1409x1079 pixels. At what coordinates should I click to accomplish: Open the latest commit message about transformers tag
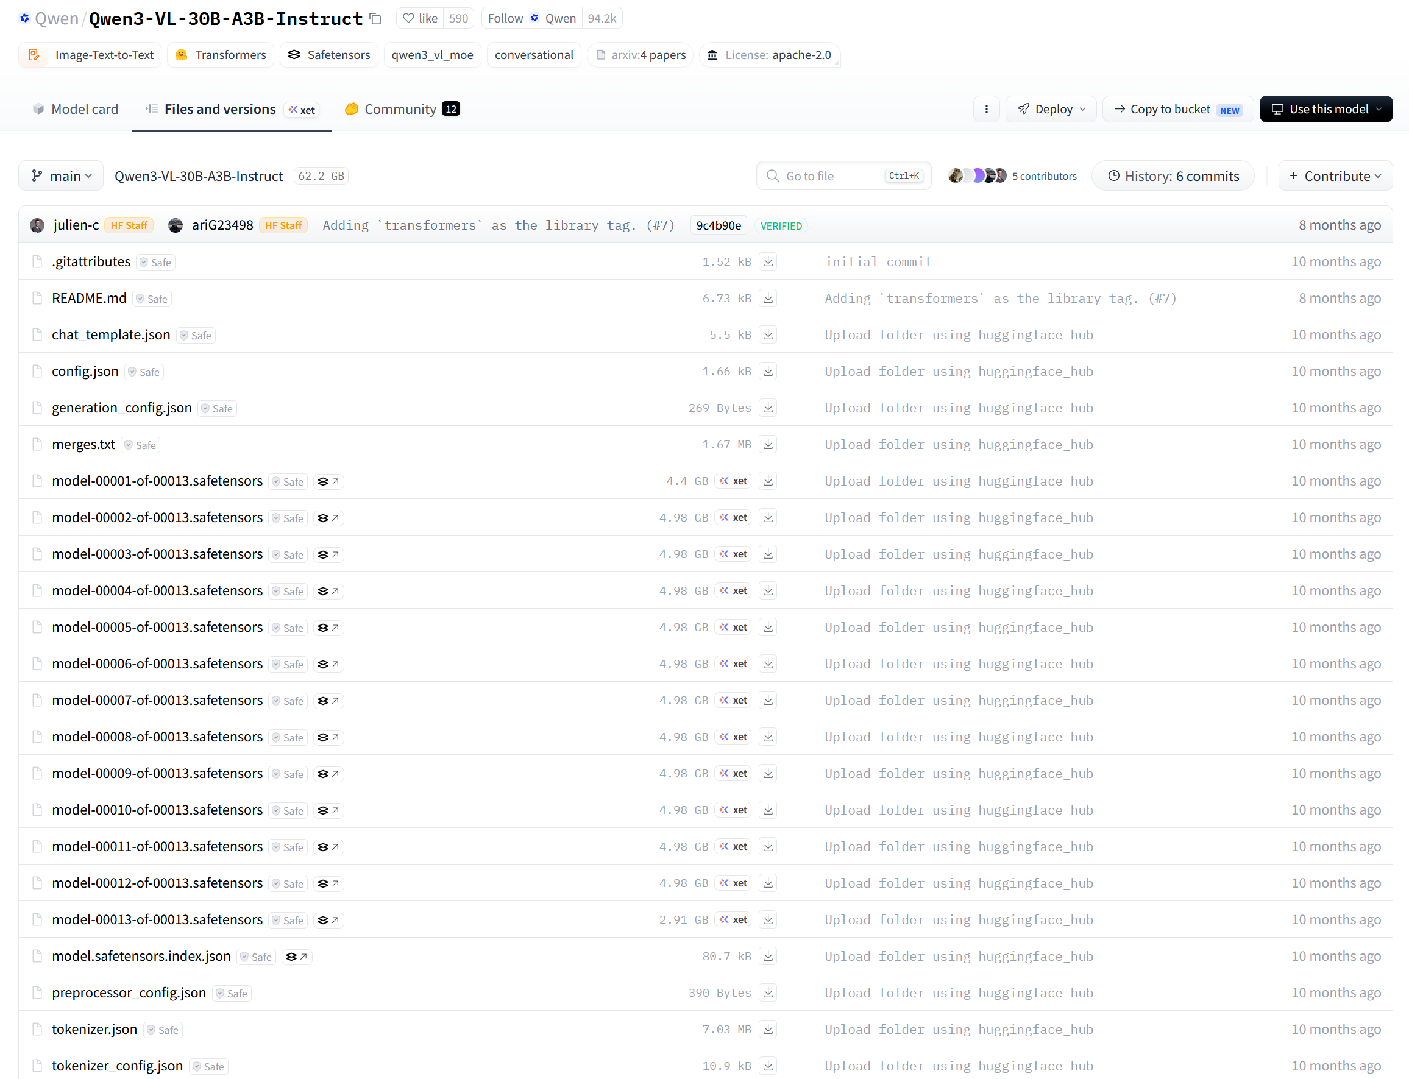pyautogui.click(x=499, y=225)
